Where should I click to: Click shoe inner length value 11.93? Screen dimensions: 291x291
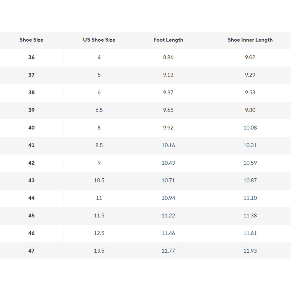click(250, 251)
